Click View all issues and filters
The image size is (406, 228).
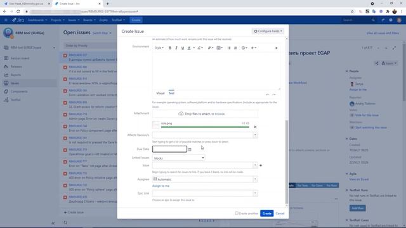(383, 33)
